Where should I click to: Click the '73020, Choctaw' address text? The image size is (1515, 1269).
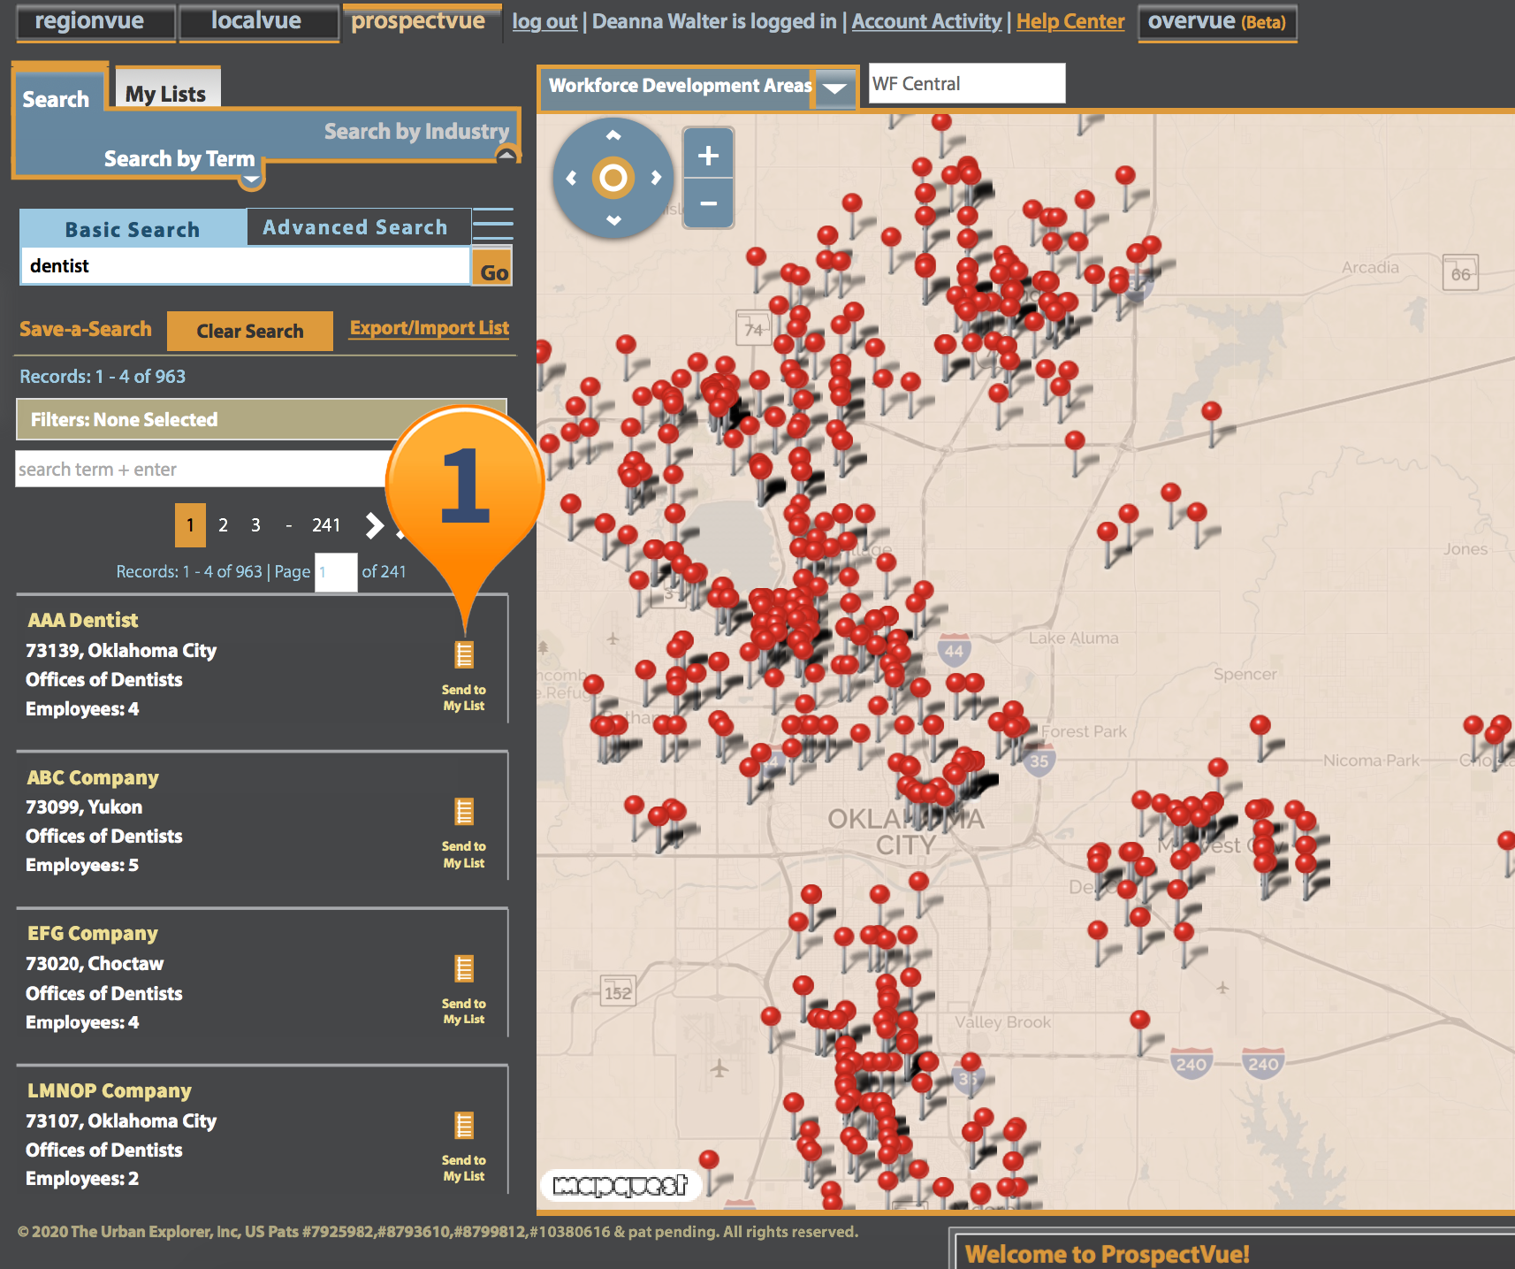point(95,963)
